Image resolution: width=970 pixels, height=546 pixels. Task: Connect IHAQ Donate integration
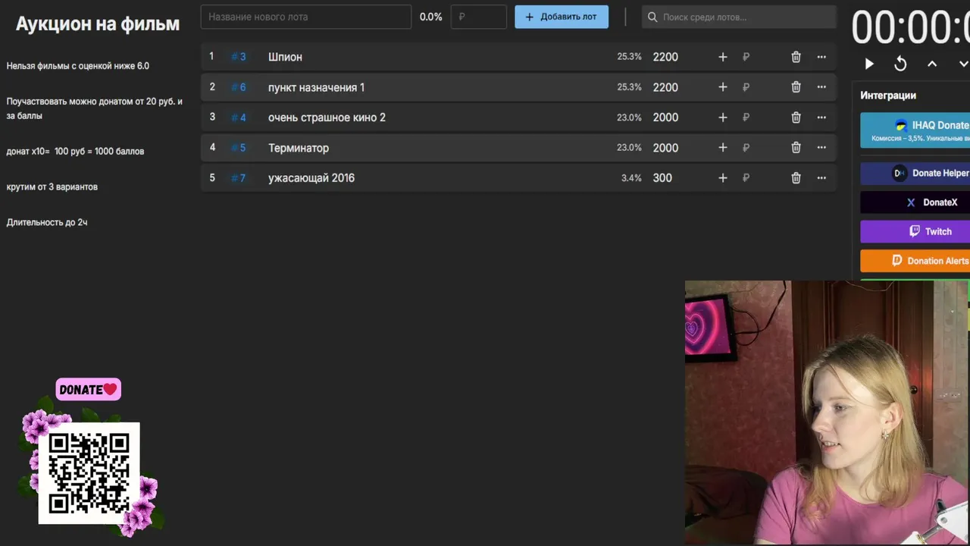915,130
